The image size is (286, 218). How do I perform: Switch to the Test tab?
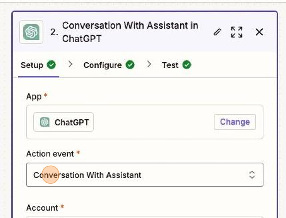coord(170,65)
